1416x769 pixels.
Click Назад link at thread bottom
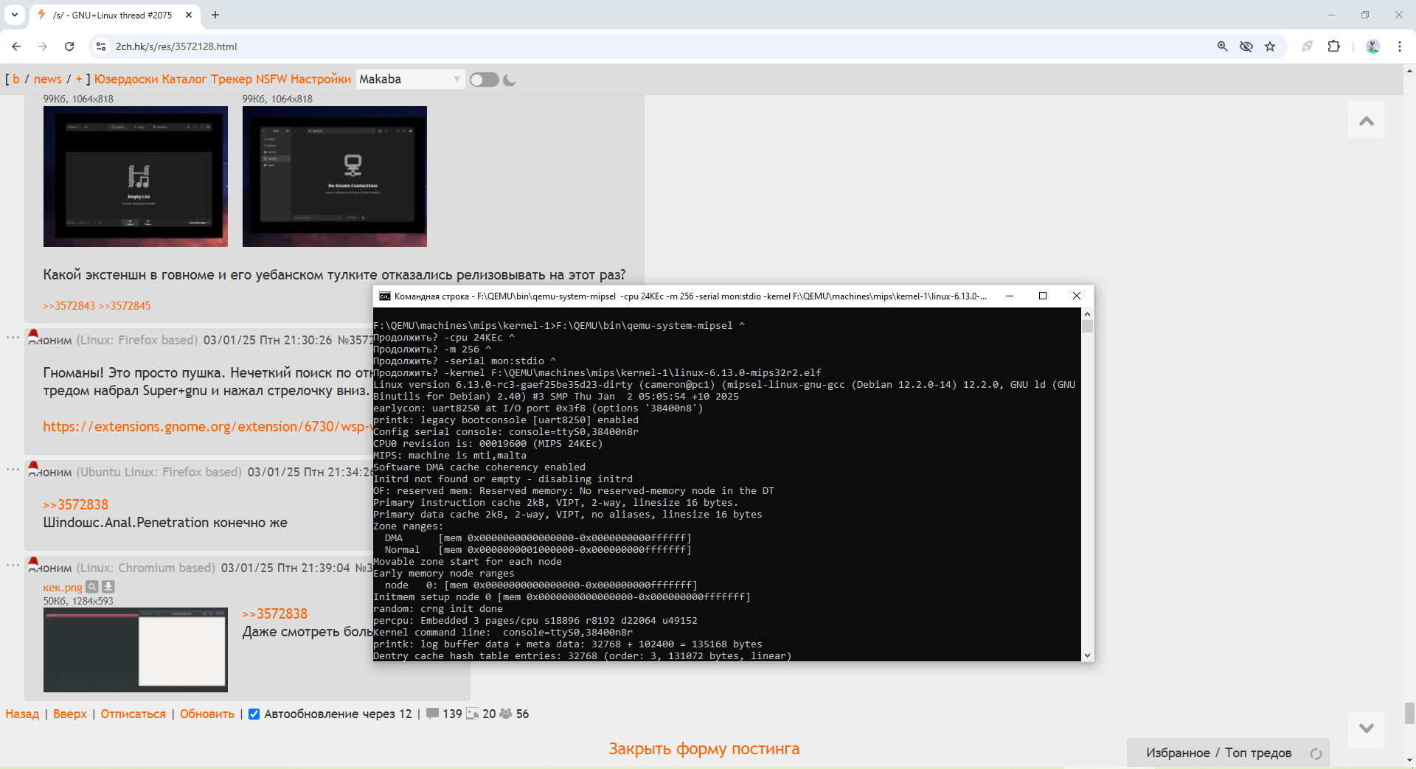coord(22,714)
